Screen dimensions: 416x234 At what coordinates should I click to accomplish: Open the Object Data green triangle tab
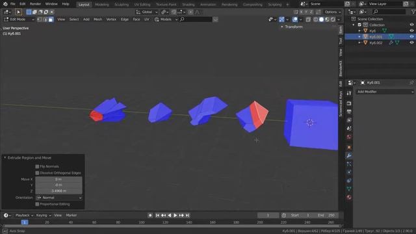[x=349, y=189]
